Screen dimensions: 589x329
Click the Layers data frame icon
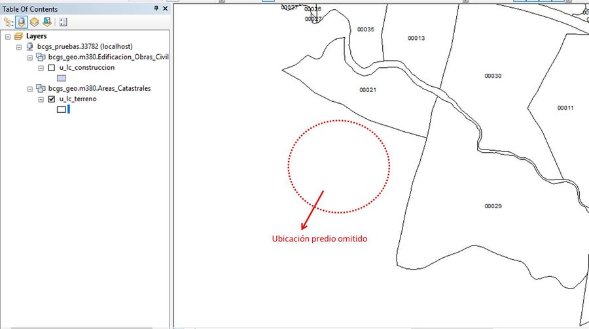pyautogui.click(x=18, y=36)
